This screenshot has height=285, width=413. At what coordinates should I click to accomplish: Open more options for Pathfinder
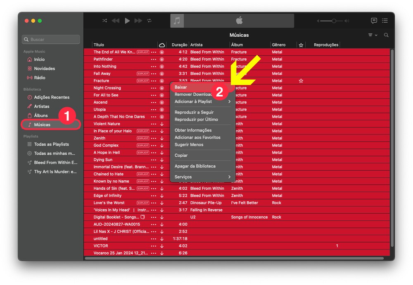154,59
